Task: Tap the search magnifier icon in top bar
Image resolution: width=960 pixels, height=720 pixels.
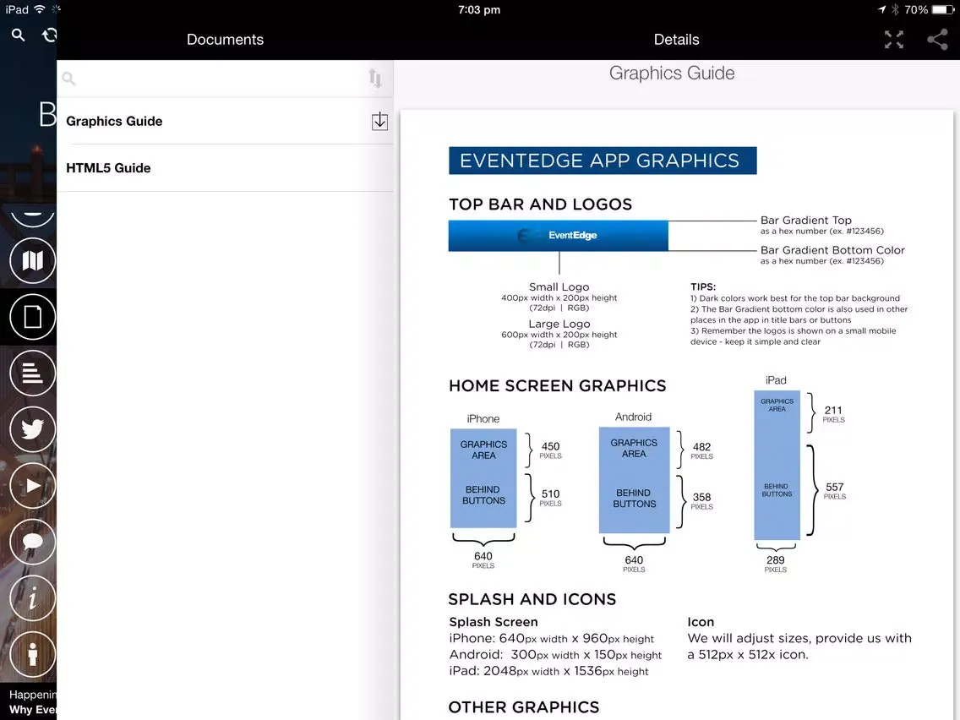Action: pos(19,35)
